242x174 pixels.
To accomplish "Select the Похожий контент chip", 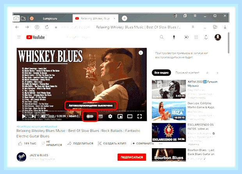I will click(187, 73).
